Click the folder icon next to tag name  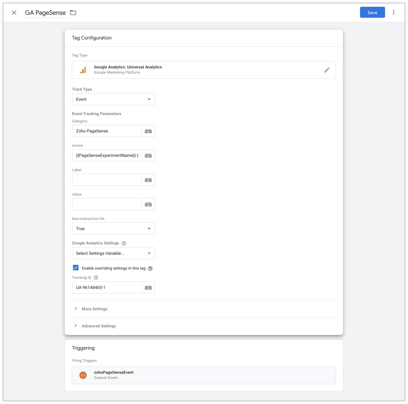pos(73,13)
